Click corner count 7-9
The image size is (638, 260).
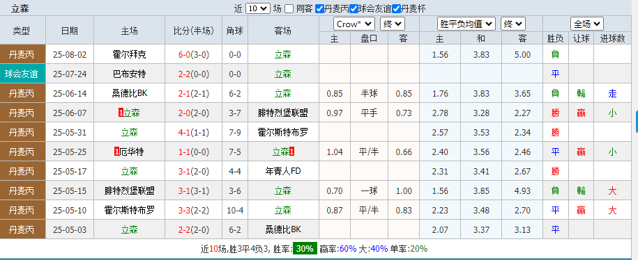(x=235, y=132)
